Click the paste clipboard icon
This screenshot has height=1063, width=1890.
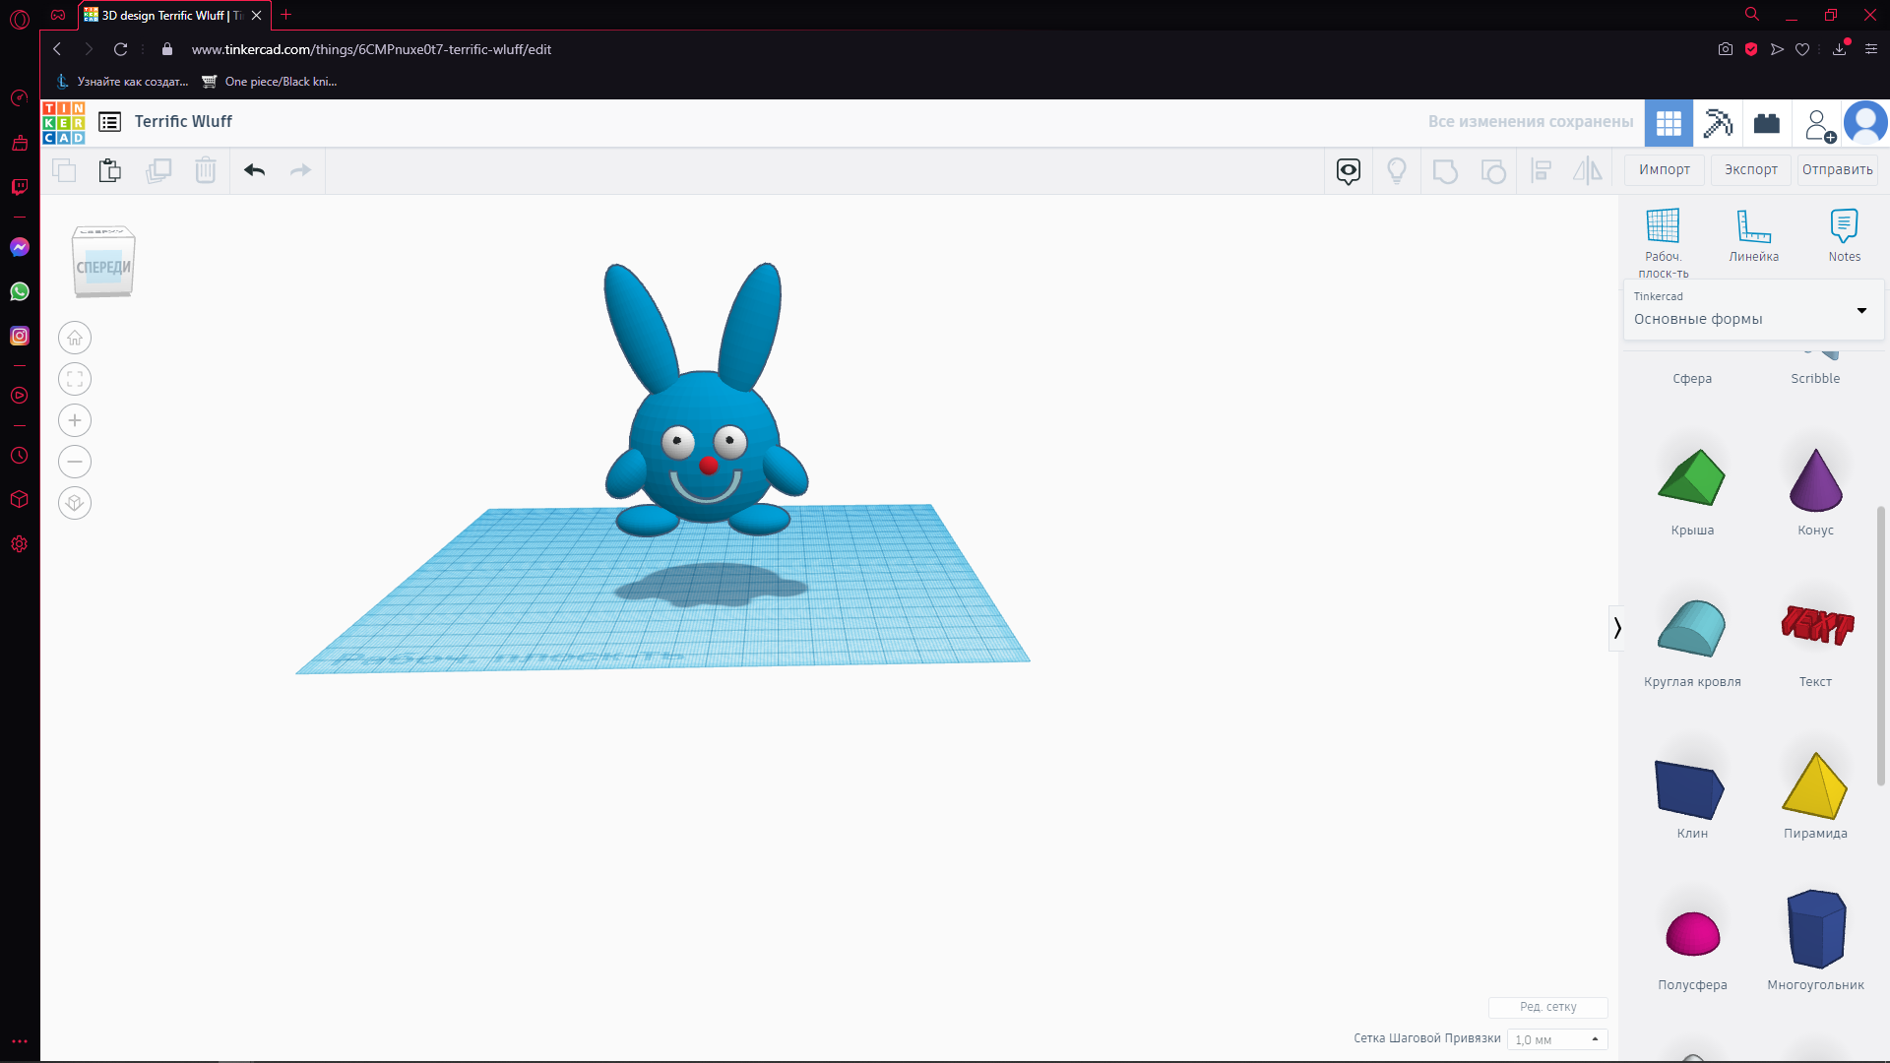click(x=110, y=170)
